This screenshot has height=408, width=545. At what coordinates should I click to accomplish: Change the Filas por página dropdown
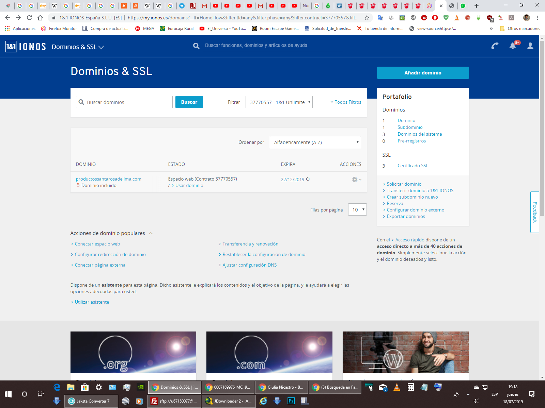[357, 209]
